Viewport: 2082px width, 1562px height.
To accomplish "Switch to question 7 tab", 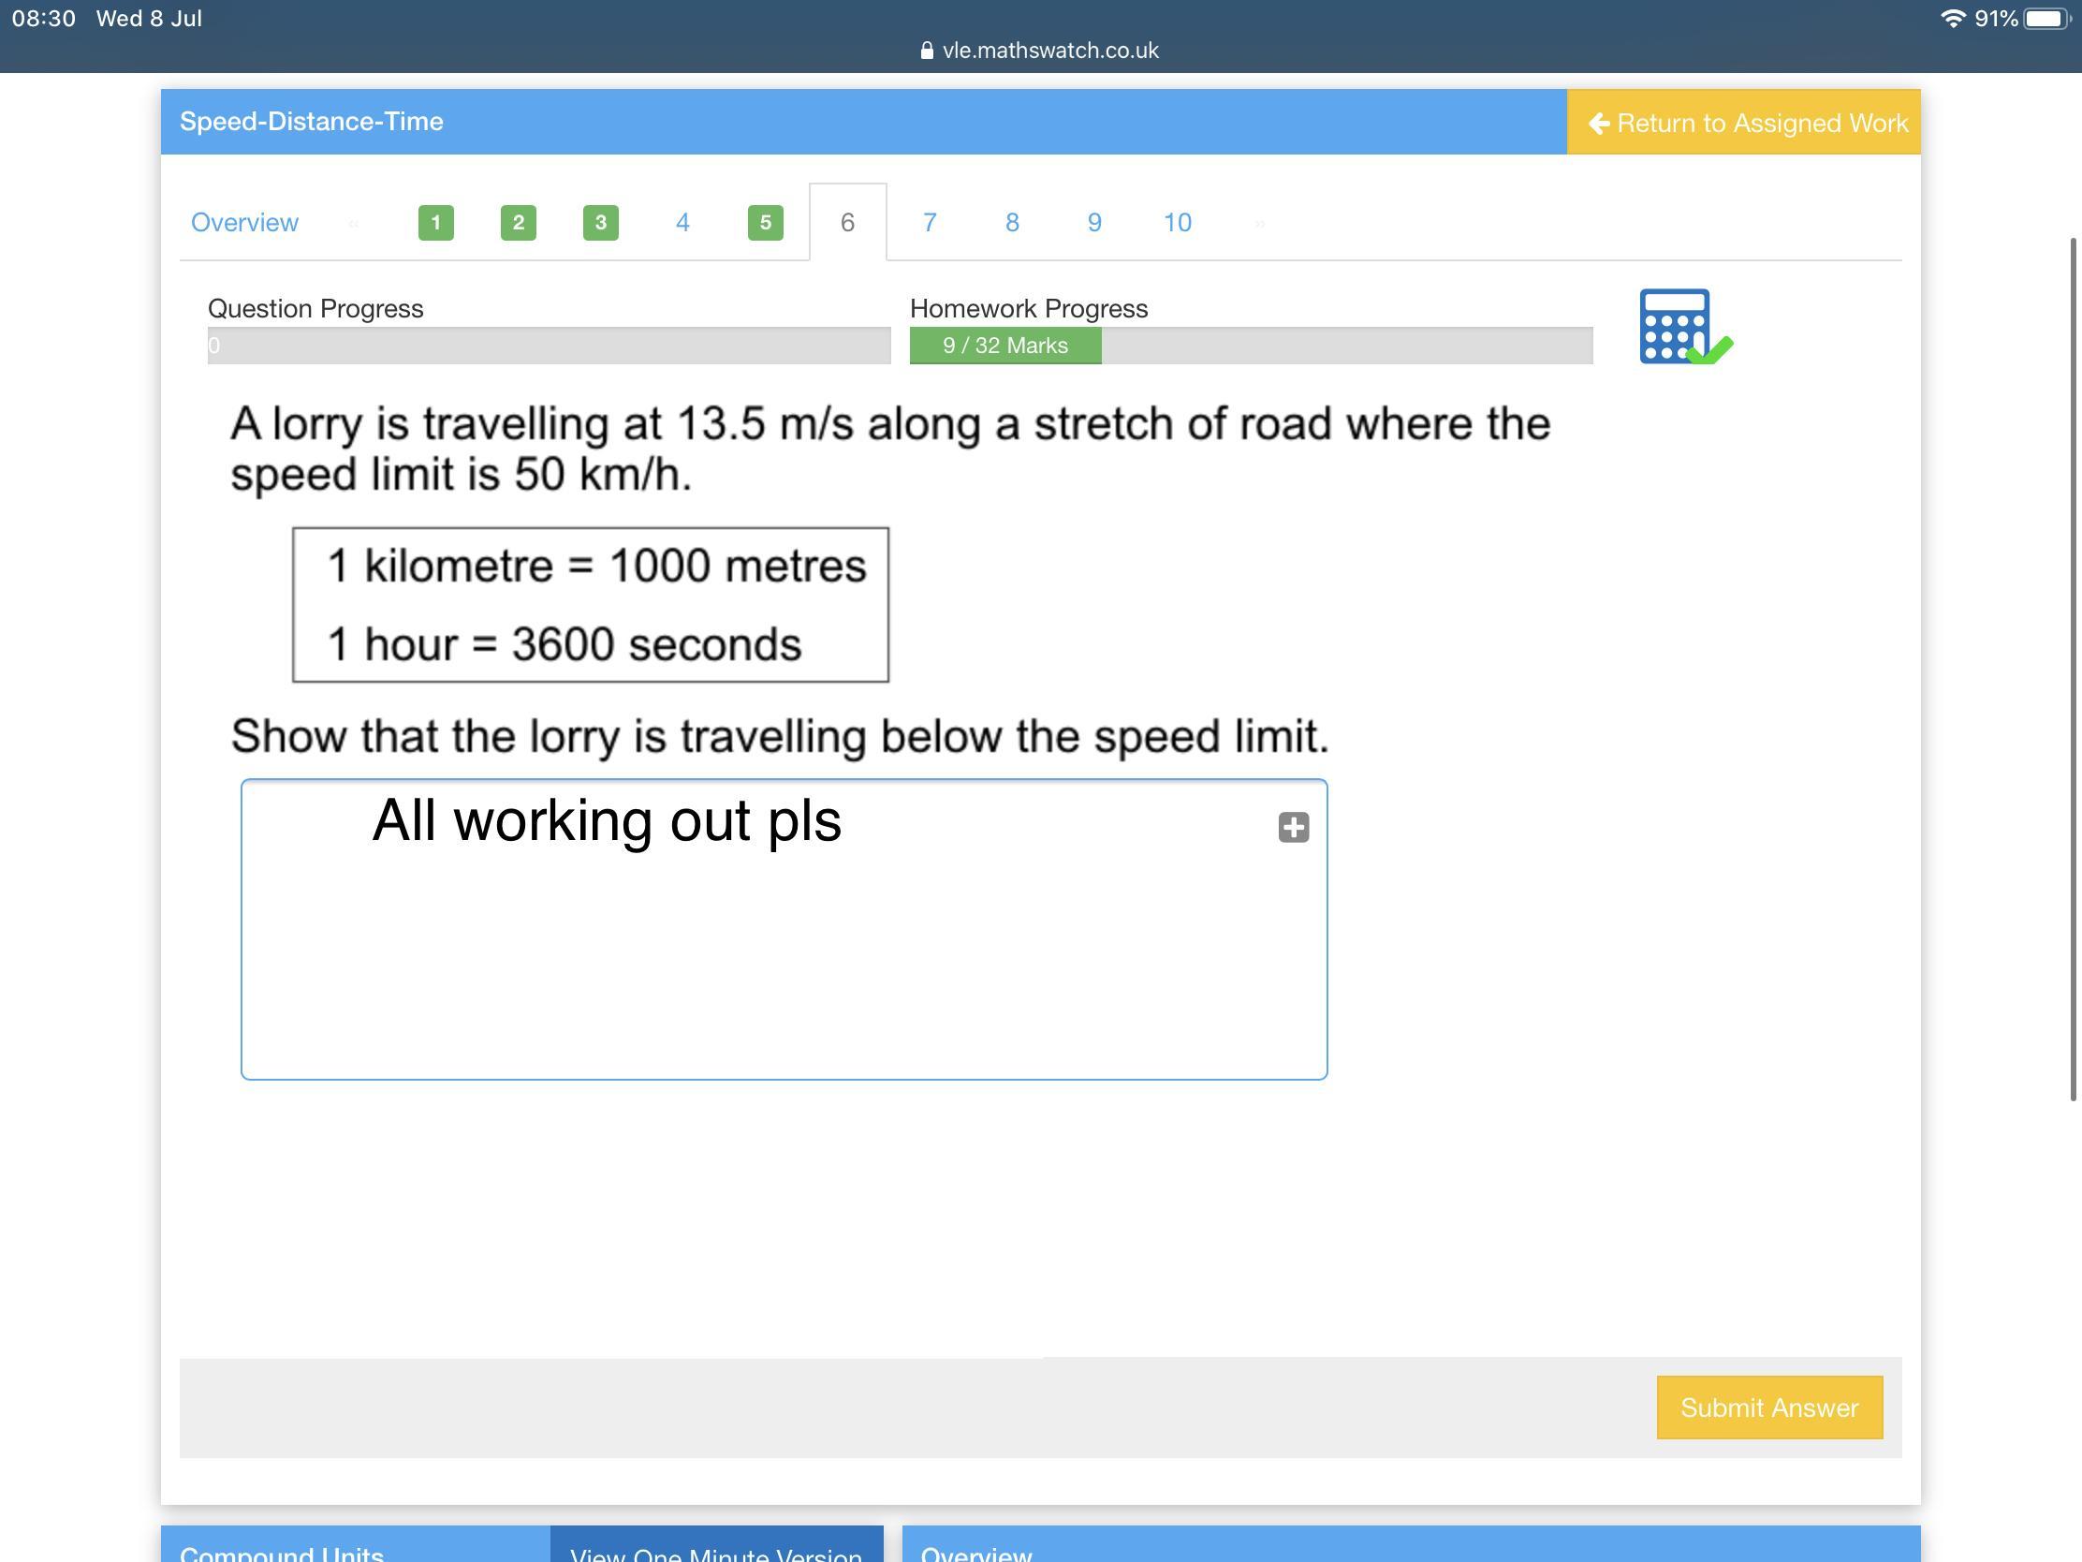I will [929, 223].
